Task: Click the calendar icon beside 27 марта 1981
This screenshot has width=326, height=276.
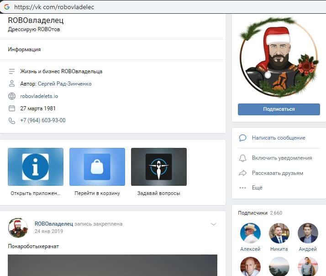Action: 12,108
